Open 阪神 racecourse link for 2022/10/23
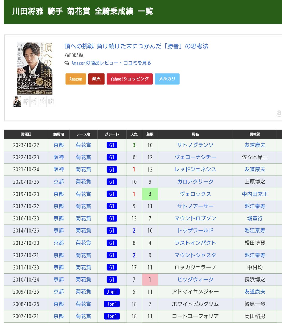The width and height of the screenshot is (282, 326). [58, 157]
